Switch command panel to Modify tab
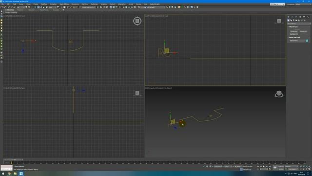Image resolution: width=312 pixels, height=176 pixels. coord(292,17)
